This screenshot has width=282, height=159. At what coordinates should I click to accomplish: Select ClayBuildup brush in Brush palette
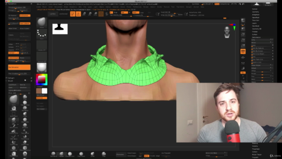point(25,103)
